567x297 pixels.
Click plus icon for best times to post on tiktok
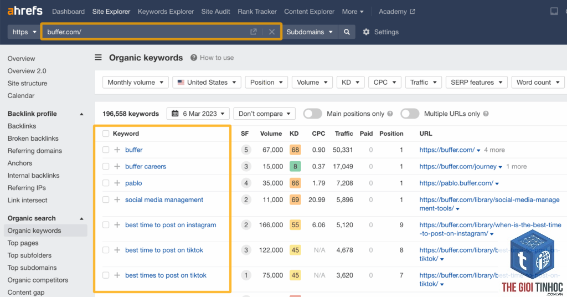point(117,275)
